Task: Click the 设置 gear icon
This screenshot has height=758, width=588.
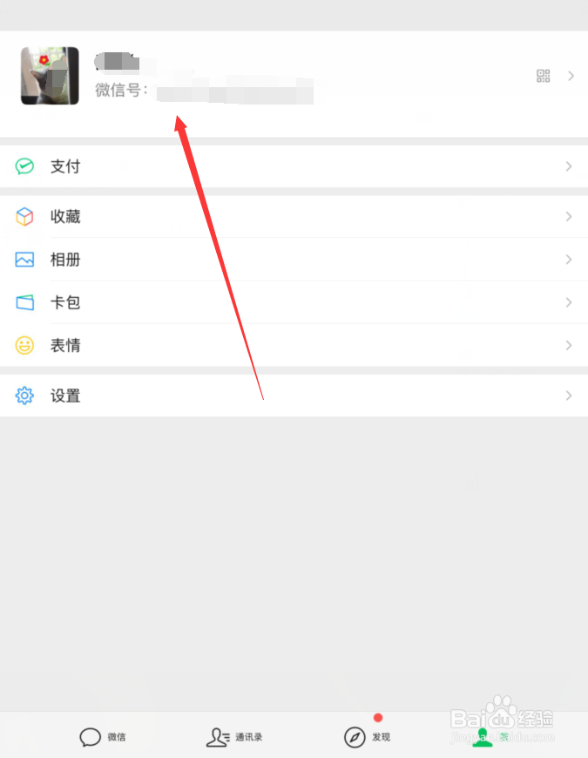Action: [24, 396]
